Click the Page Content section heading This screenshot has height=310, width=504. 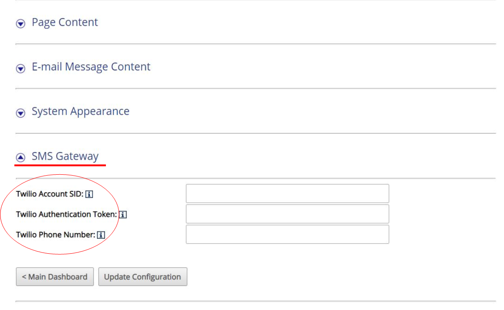pyautogui.click(x=65, y=22)
